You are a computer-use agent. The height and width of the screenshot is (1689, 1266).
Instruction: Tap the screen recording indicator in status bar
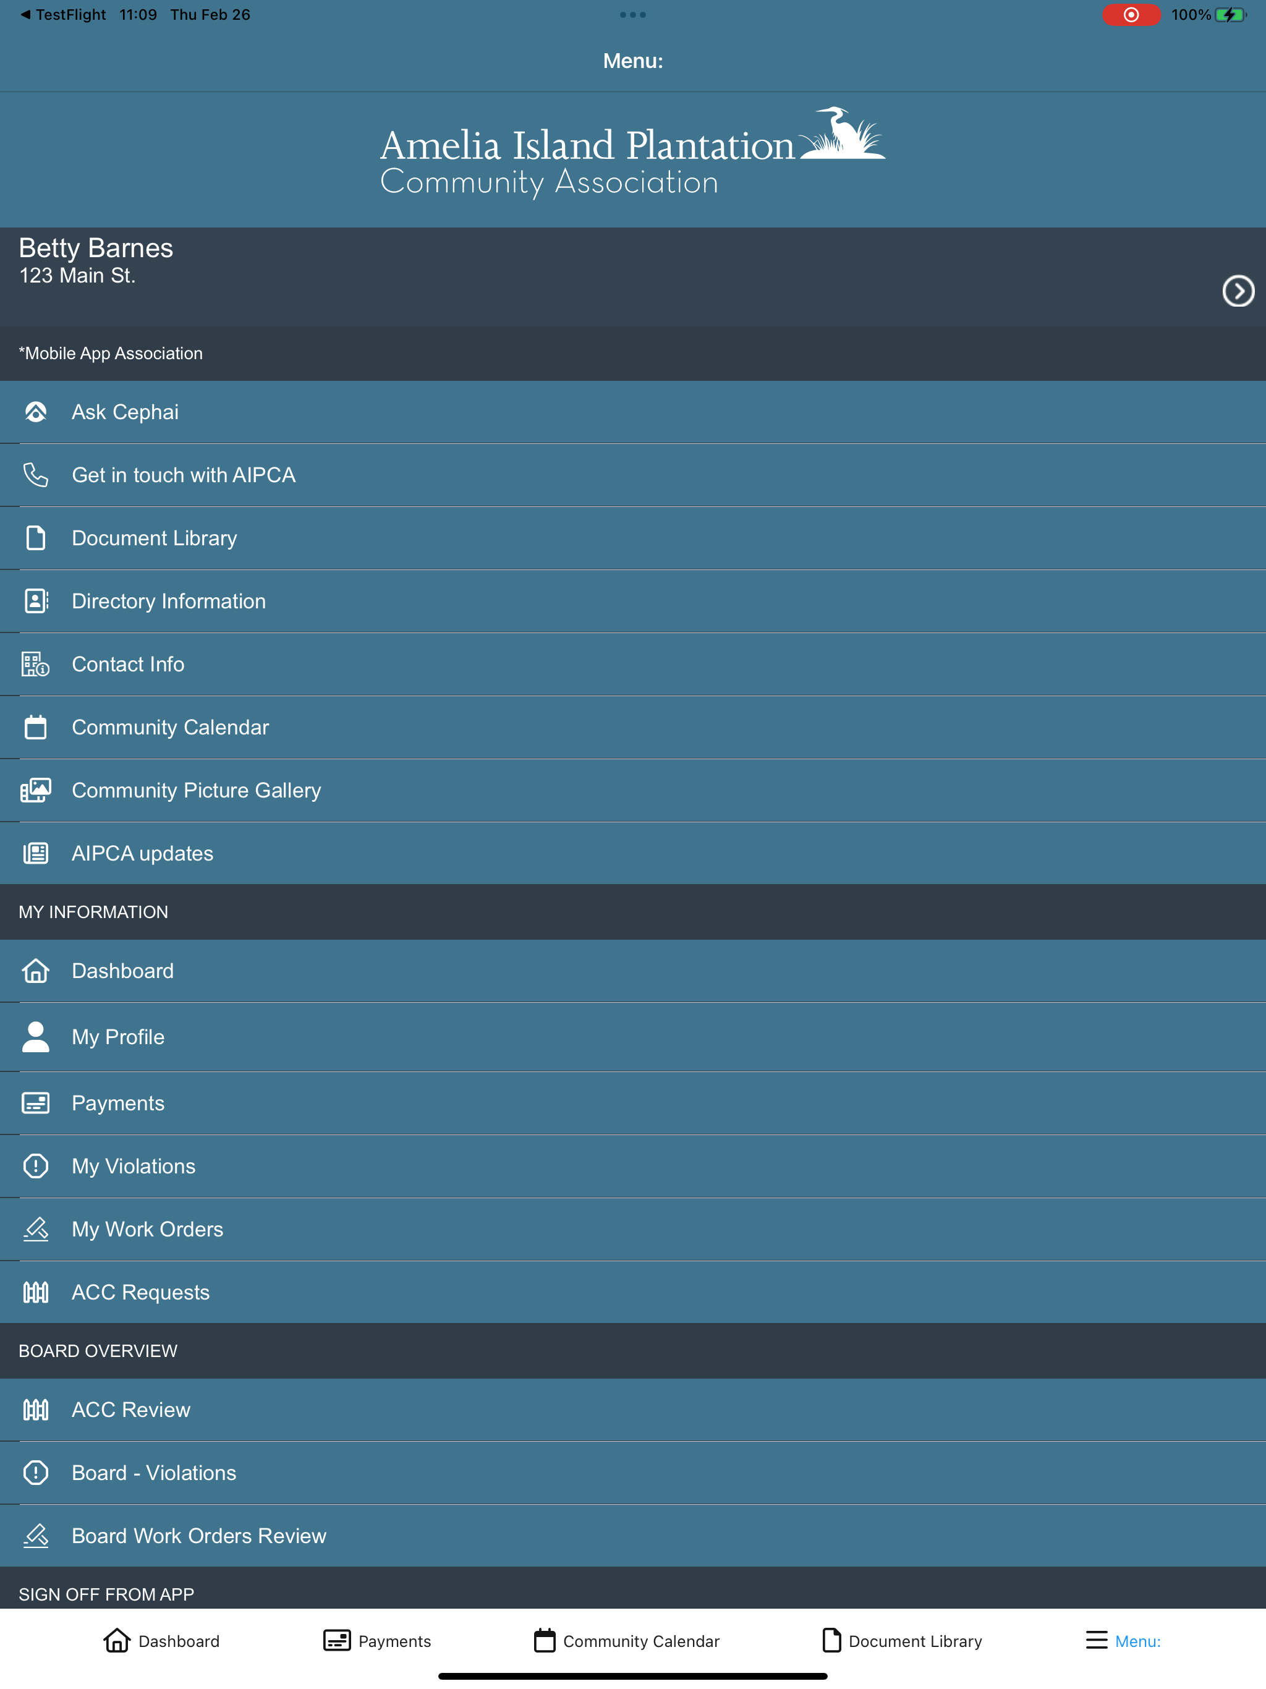coord(1131,14)
